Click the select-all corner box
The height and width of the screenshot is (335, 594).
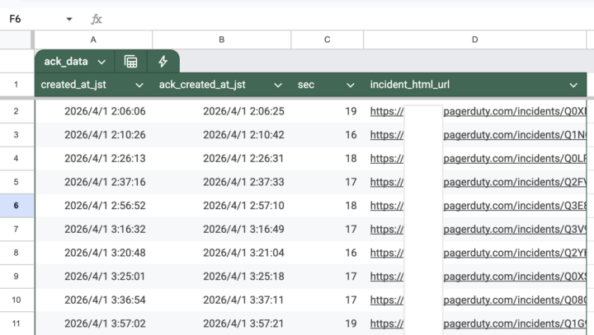tap(16, 40)
